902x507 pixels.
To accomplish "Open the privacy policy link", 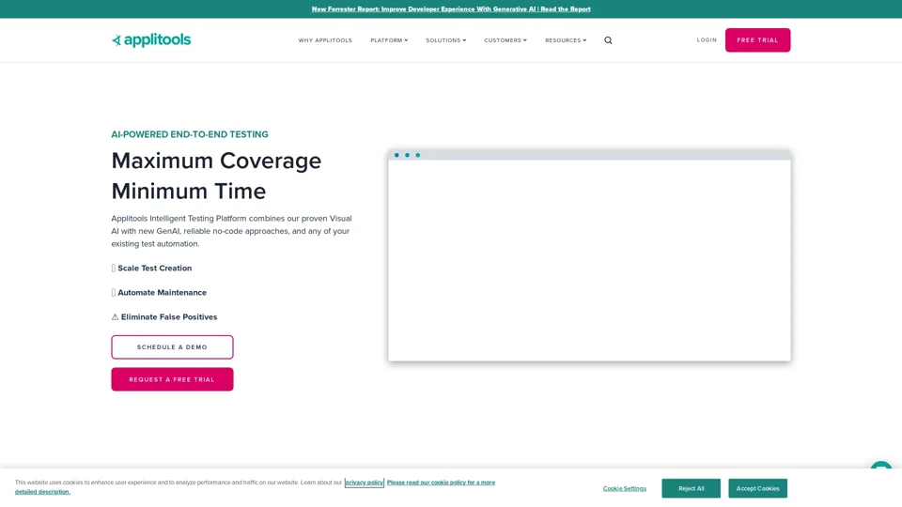I will (364, 483).
